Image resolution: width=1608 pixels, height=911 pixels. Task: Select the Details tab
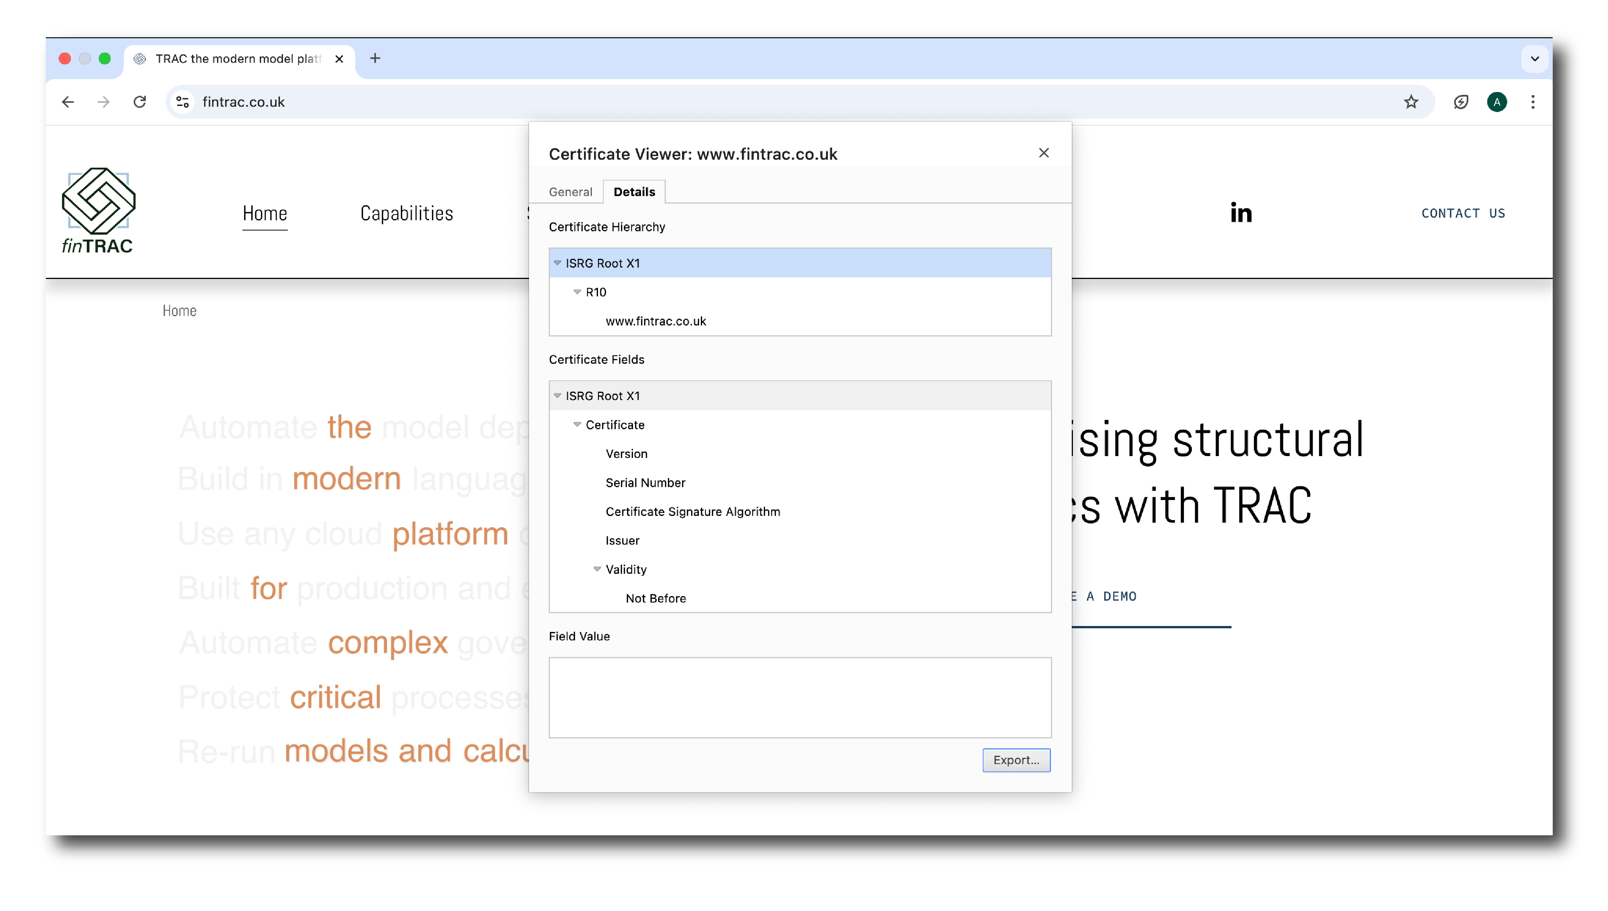(x=634, y=192)
